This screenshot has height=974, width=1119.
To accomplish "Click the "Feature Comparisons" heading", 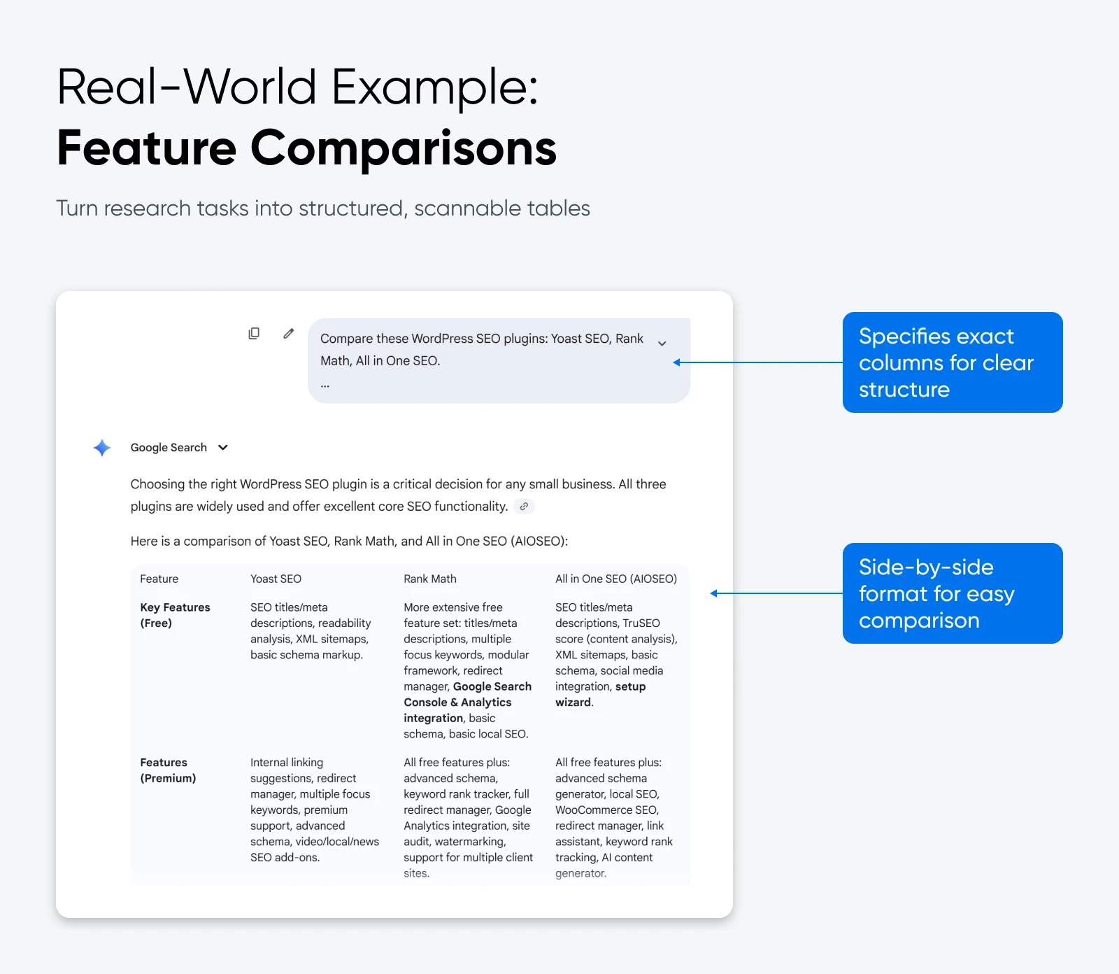I will click(306, 148).
